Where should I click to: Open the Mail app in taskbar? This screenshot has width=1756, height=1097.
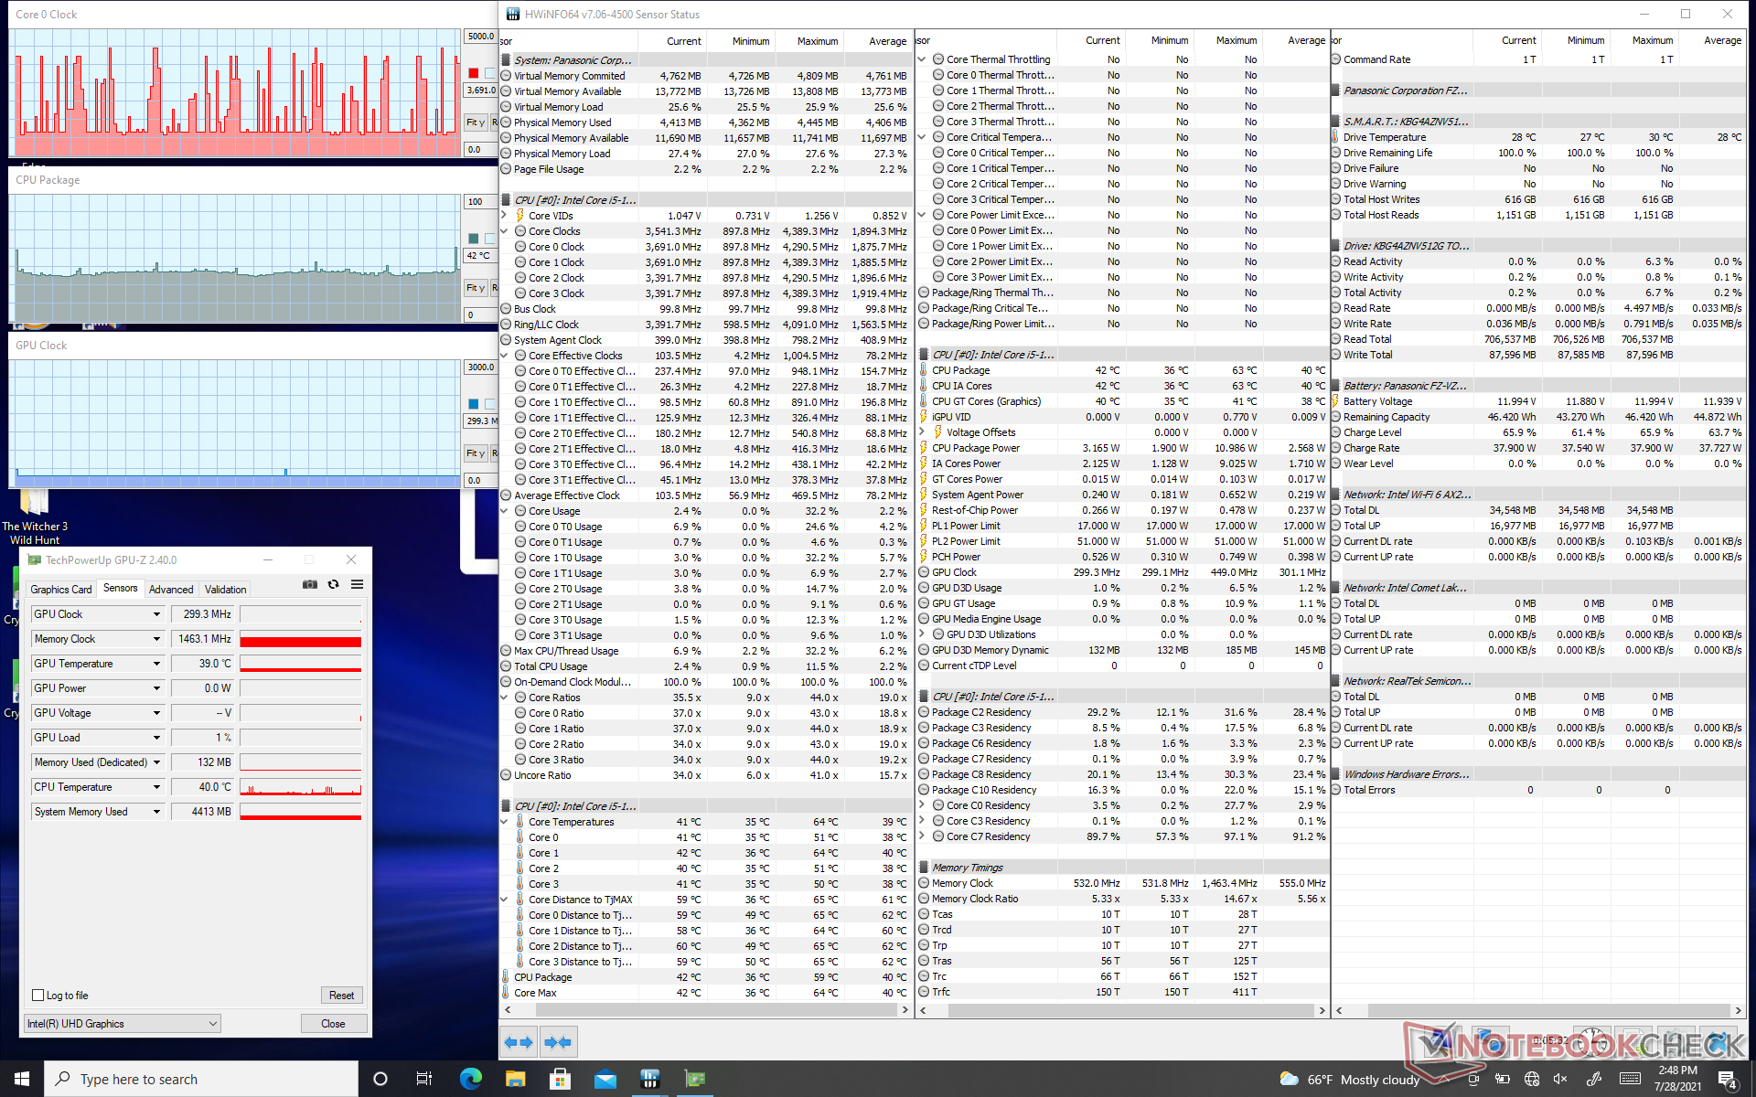click(605, 1079)
